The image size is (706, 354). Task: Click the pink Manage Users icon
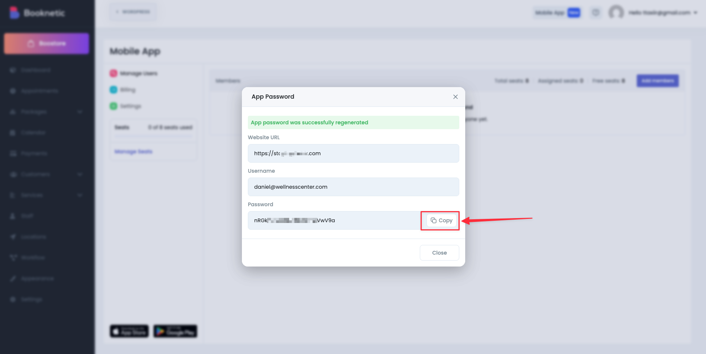point(114,73)
